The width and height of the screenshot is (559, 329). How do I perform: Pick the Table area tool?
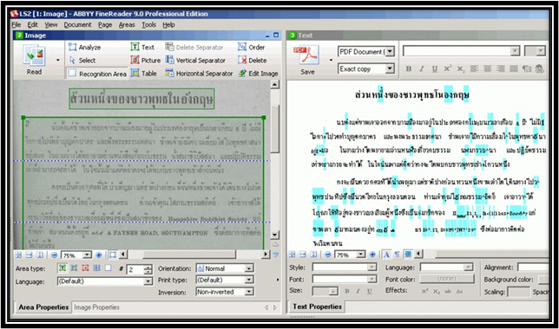144,74
